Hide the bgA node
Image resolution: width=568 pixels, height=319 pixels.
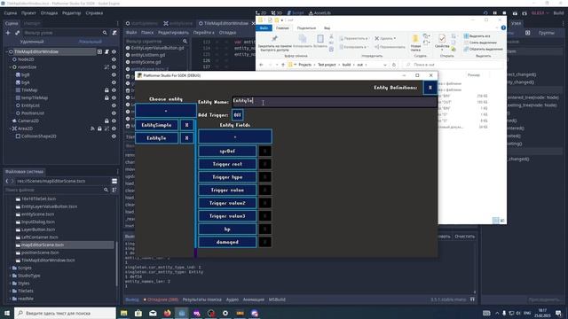114,82
